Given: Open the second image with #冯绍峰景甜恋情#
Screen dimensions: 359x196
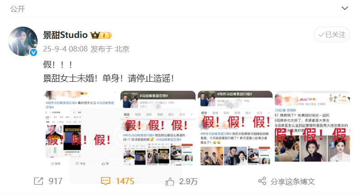Looking at the screenshot, I should click(158, 128).
